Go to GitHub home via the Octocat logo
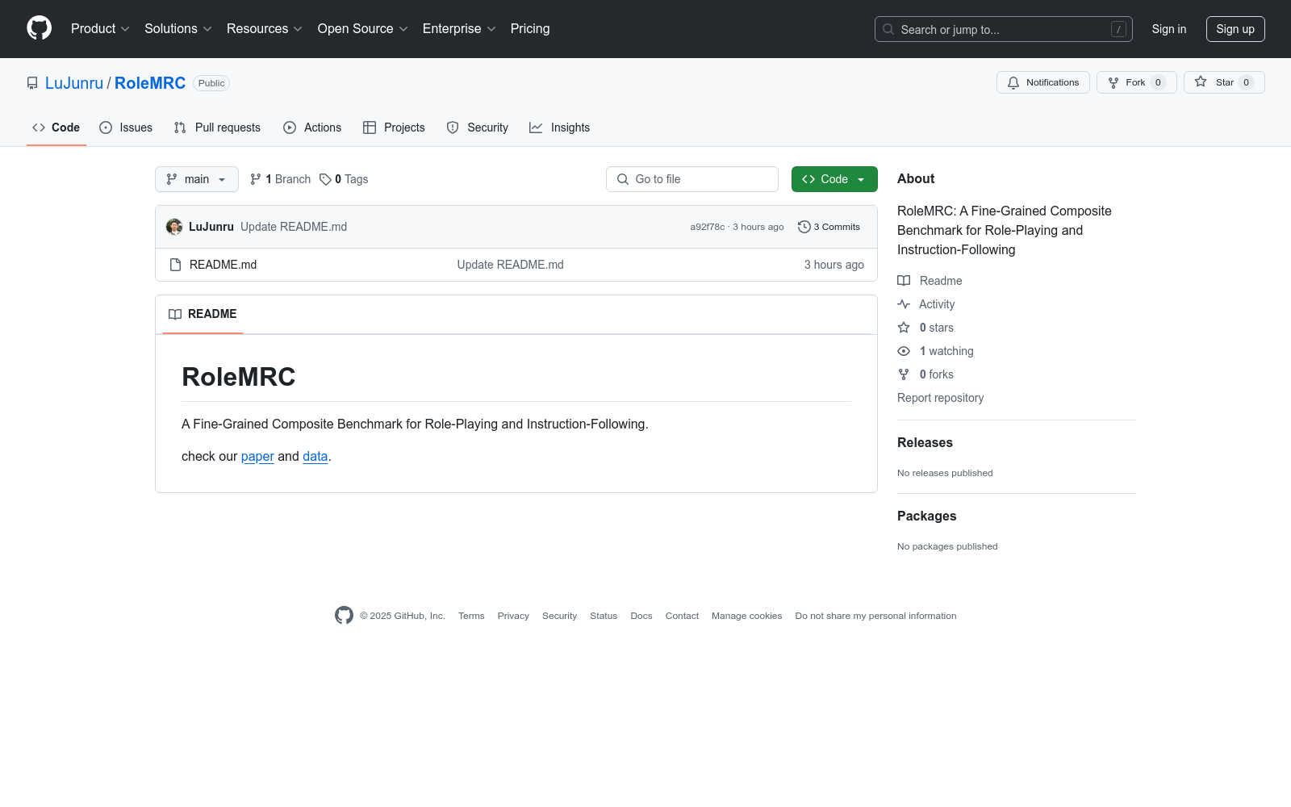This screenshot has width=1291, height=807. coord(39,28)
